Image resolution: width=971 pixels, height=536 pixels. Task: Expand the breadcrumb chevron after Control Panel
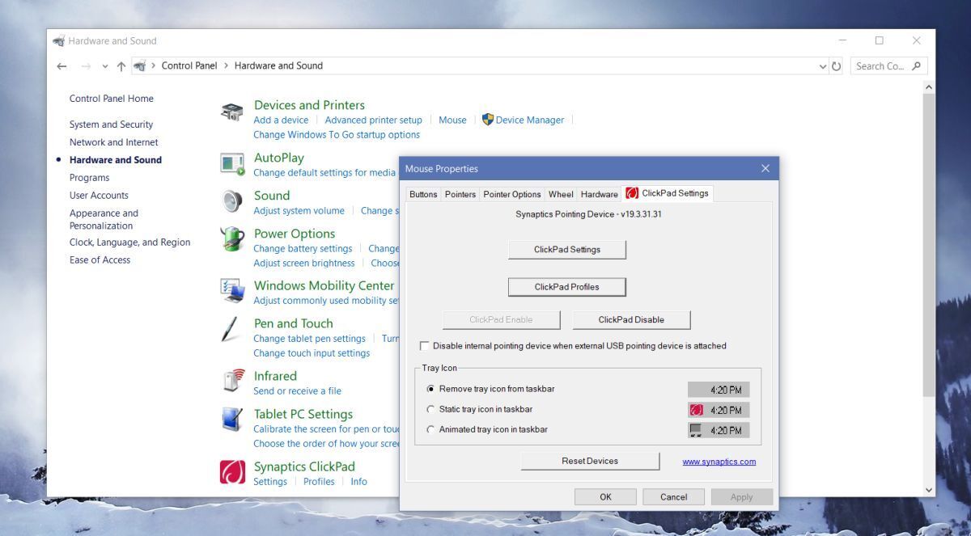(227, 65)
